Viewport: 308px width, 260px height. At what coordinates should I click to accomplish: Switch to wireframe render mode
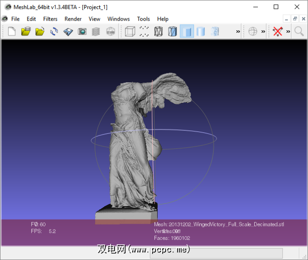158,32
